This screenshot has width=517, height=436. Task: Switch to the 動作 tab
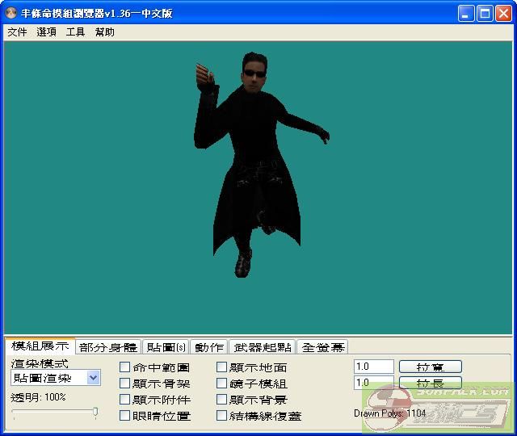(208, 347)
